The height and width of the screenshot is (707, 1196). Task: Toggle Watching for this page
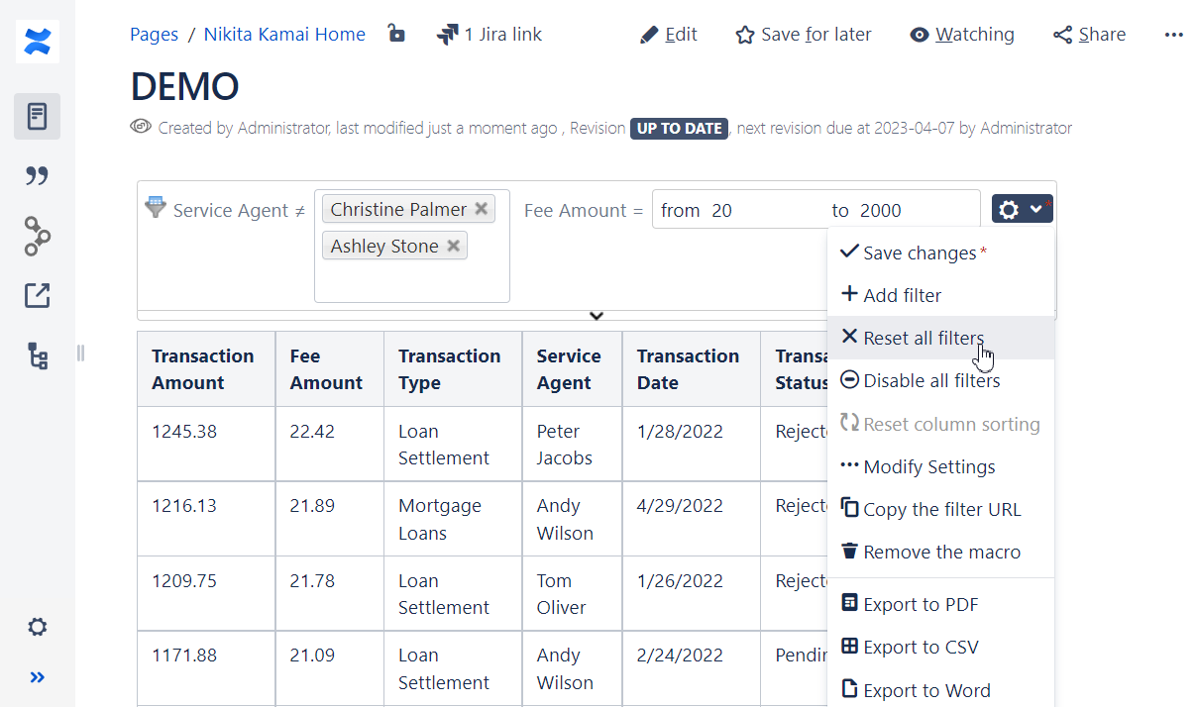click(961, 35)
